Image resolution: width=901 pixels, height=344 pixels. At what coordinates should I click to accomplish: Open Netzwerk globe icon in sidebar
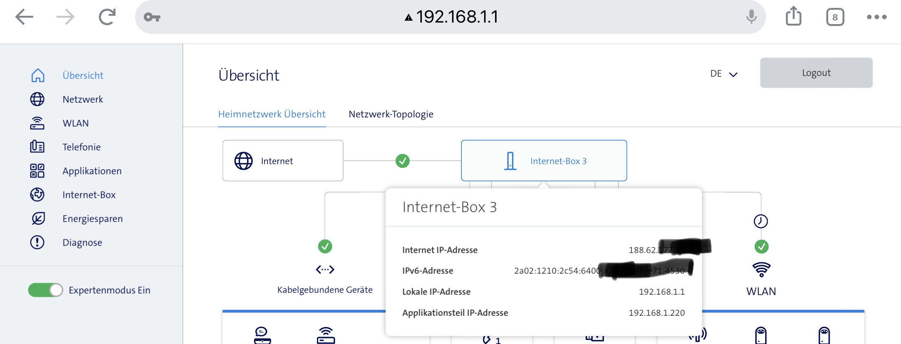pyautogui.click(x=37, y=99)
